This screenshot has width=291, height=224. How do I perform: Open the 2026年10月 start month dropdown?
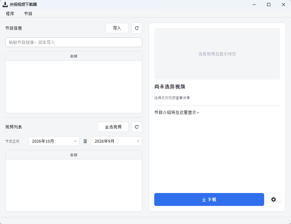[54, 141]
